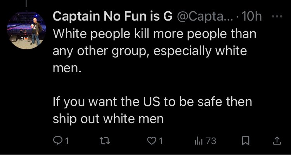Like the post with the heart icon
Screen dimensions: 291x155
pyautogui.click(x=151, y=141)
